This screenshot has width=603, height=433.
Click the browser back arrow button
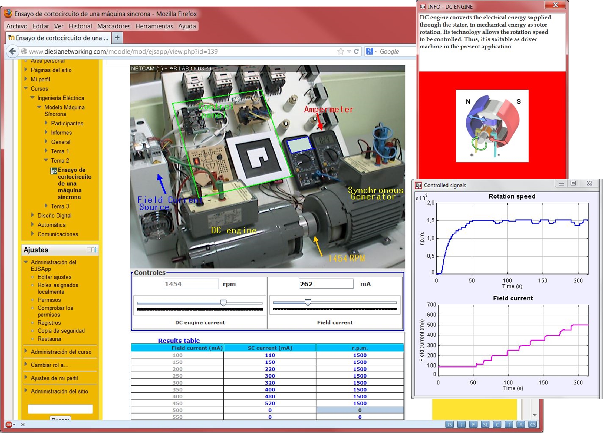pos(12,51)
